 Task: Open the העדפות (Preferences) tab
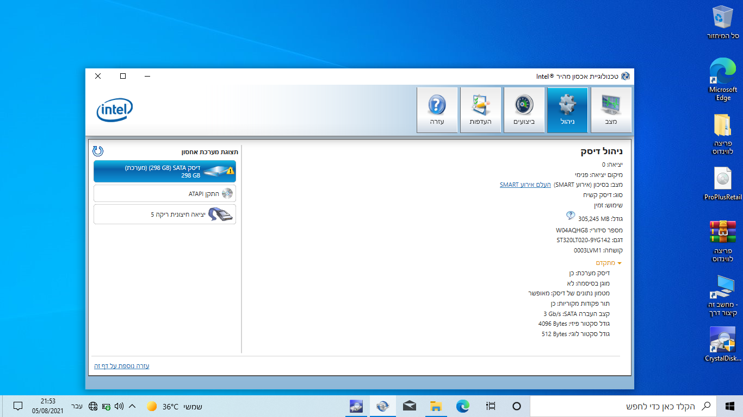(x=480, y=110)
